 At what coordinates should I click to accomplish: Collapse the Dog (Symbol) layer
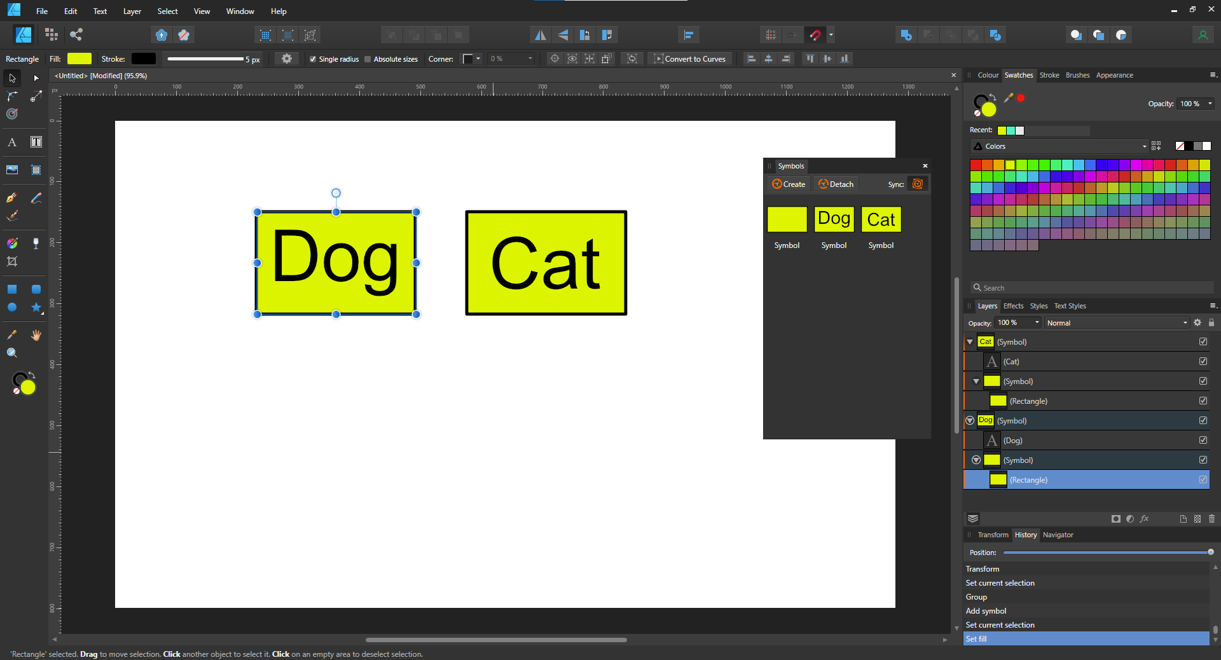(x=970, y=420)
